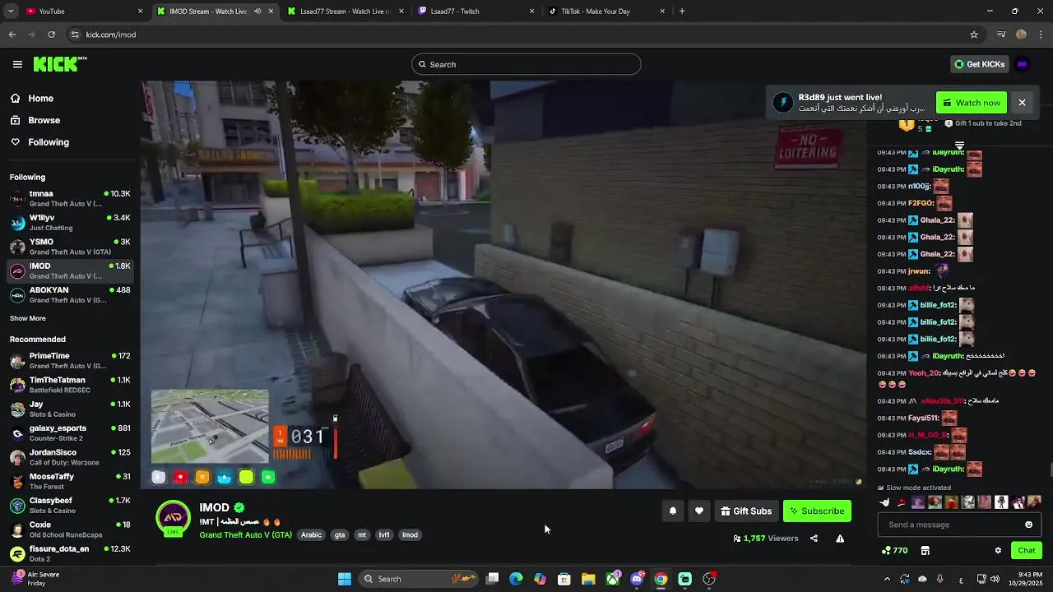Go to Home in sidebar

(41, 99)
